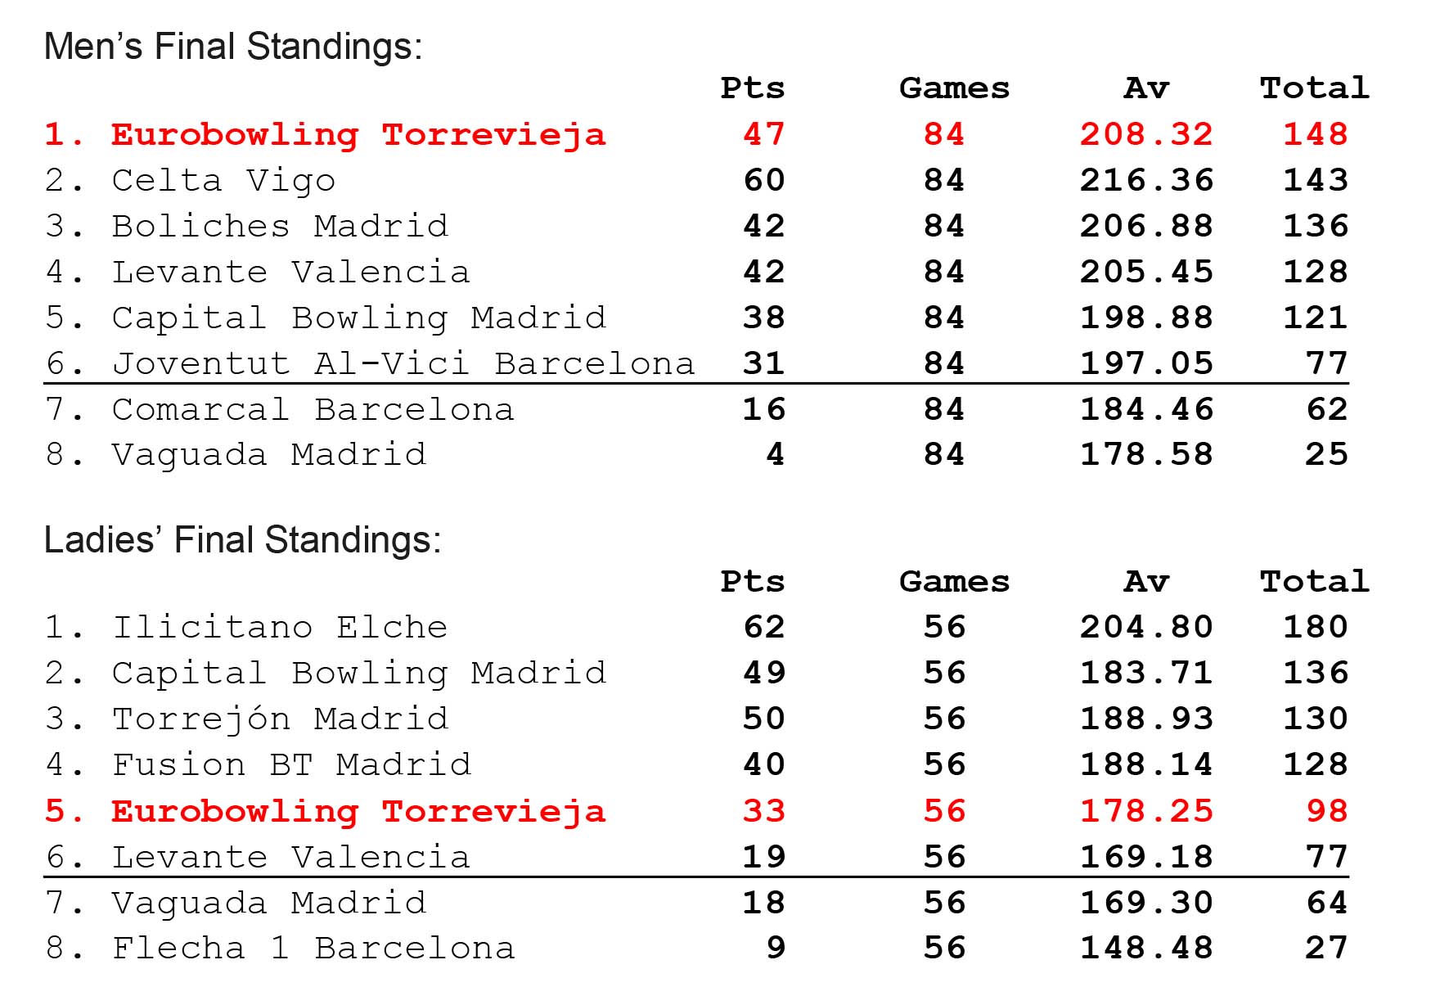Click Boliches Madrid row name
Screen dimensions: 1449x987
click(x=280, y=227)
